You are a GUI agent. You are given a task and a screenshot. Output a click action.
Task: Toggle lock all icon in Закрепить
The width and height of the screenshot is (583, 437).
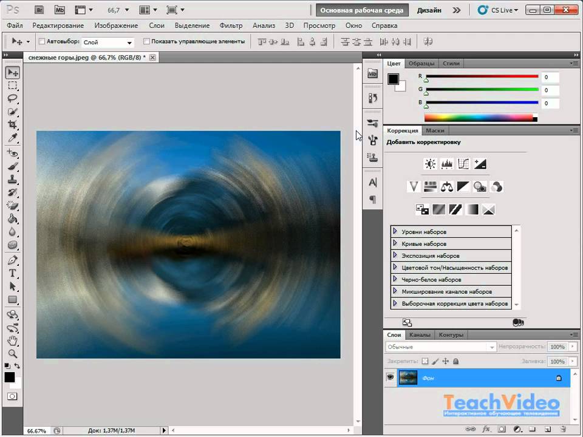(456, 361)
